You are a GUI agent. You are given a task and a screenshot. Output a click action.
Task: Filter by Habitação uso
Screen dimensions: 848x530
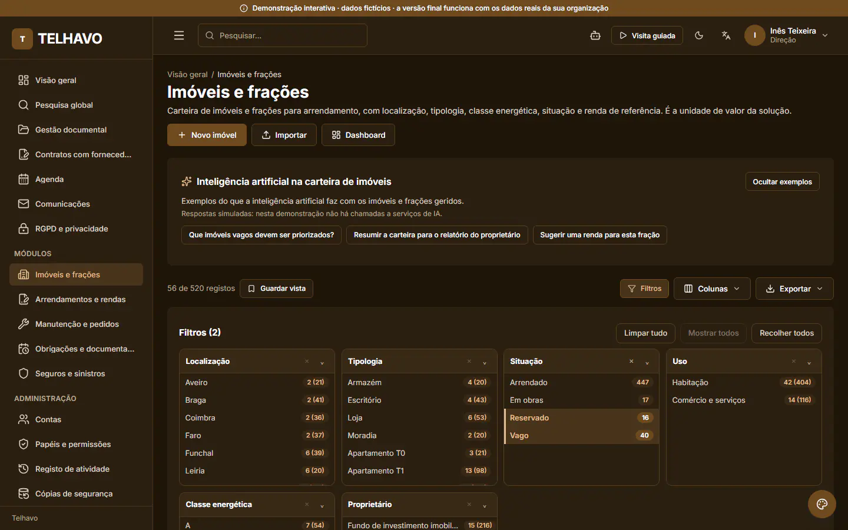(744, 382)
